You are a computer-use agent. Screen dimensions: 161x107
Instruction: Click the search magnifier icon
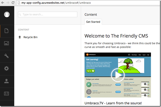(20, 14)
